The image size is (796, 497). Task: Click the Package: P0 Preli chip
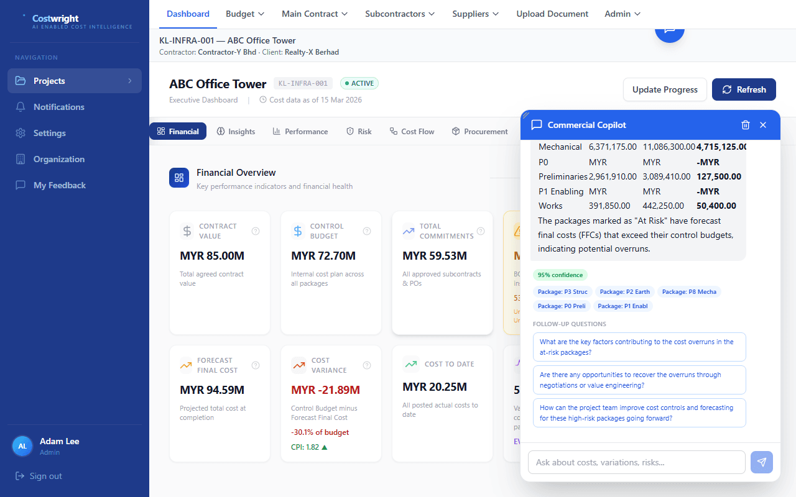pos(562,306)
